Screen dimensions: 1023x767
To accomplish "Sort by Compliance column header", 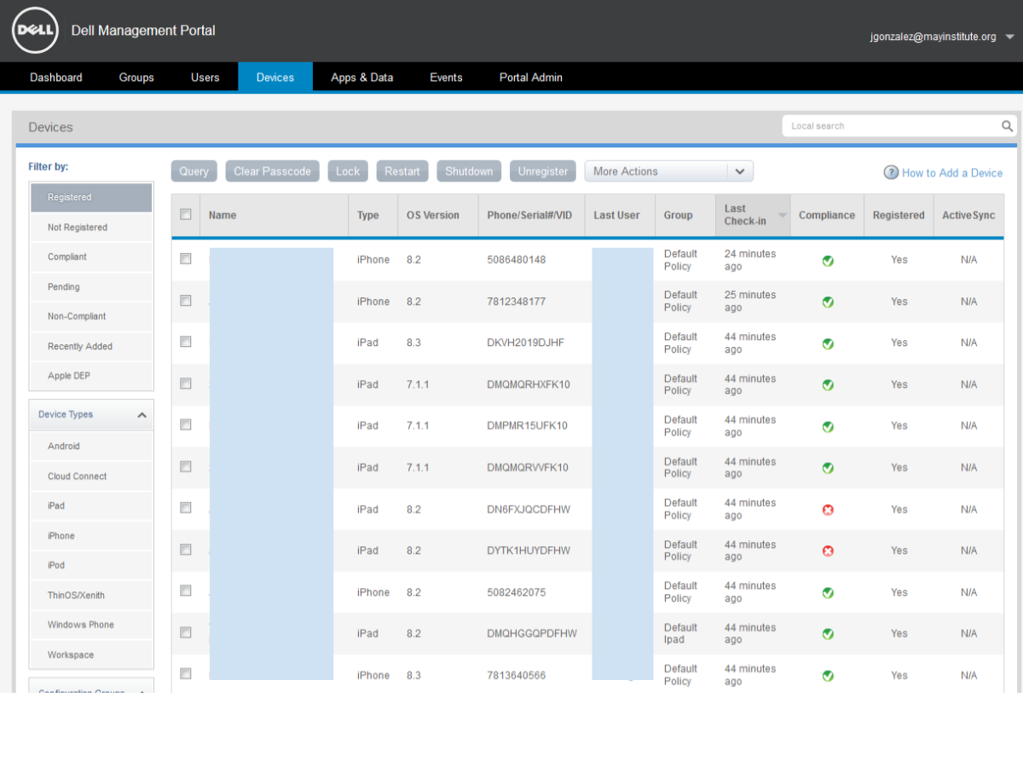I will pyautogui.click(x=827, y=216).
